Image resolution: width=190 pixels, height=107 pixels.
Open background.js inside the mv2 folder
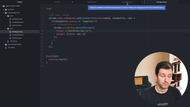(17, 19)
